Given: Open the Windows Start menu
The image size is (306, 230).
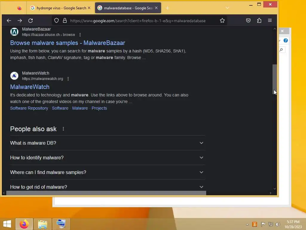Looking at the screenshot, I should click(7, 224).
